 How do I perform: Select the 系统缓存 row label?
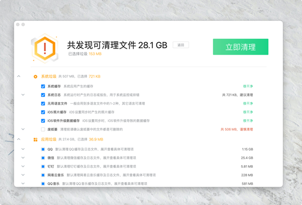pos(54,86)
